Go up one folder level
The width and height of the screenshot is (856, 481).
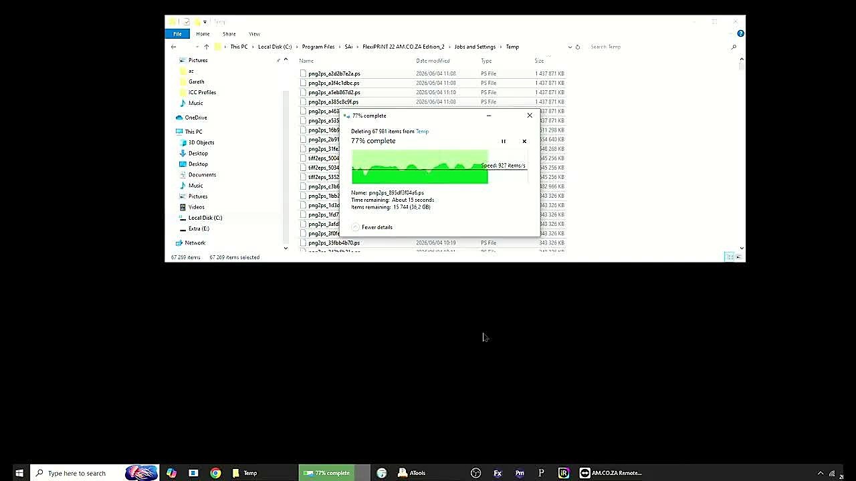point(206,47)
